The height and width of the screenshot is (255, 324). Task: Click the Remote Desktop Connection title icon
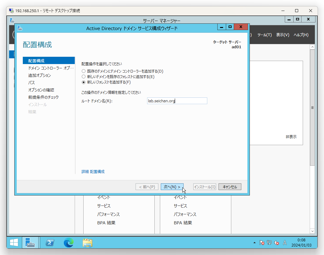[11, 11]
